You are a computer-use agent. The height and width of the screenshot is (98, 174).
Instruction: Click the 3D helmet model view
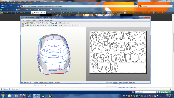[54, 54]
